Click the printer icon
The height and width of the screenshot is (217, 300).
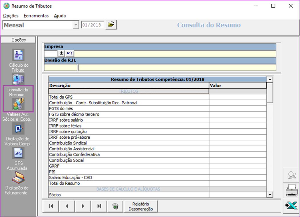(x=291, y=190)
